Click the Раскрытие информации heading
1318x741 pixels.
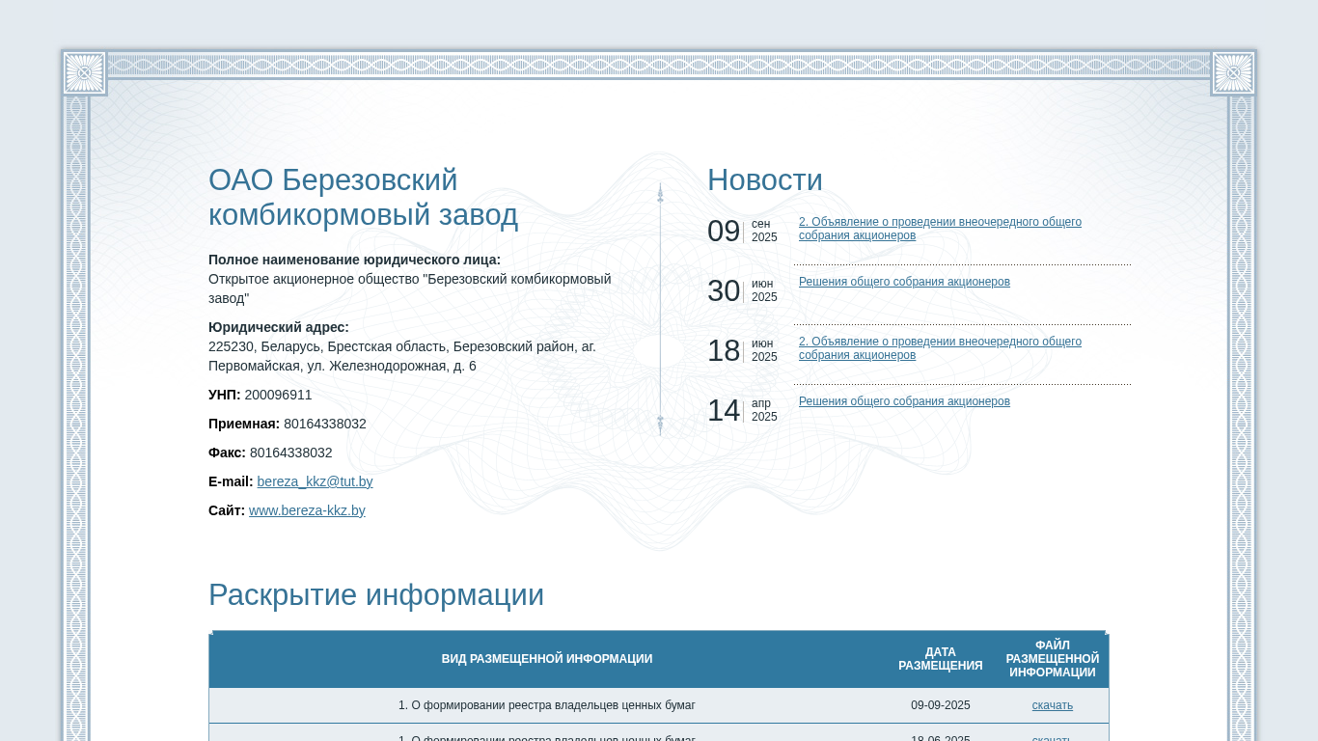pyautogui.click(x=376, y=595)
